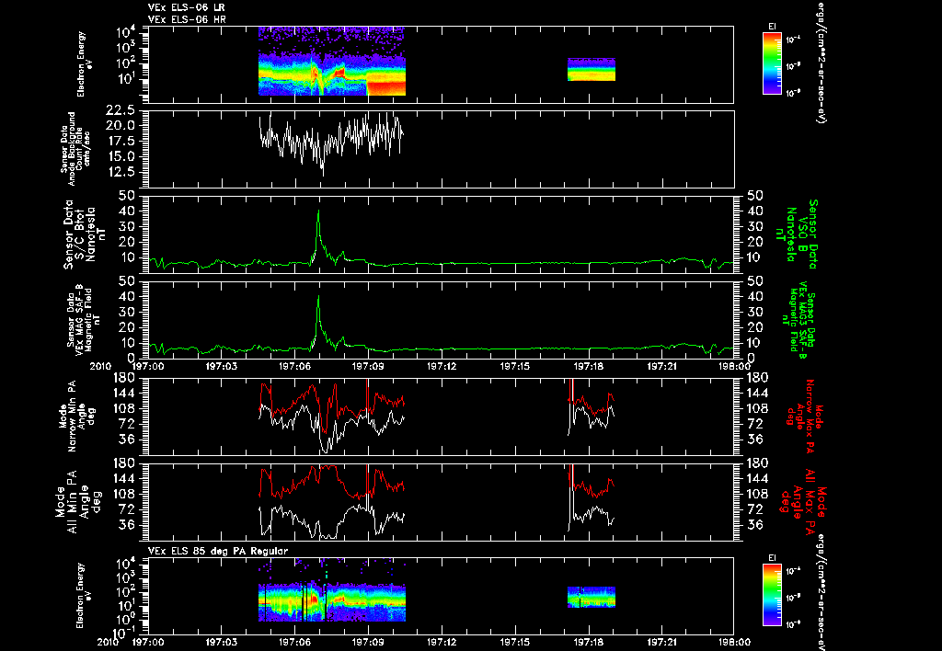Viewport: 942px width, 651px height.
Task: Click the EI color bar beside the ELS-06 spectrogram
Action: (772, 63)
